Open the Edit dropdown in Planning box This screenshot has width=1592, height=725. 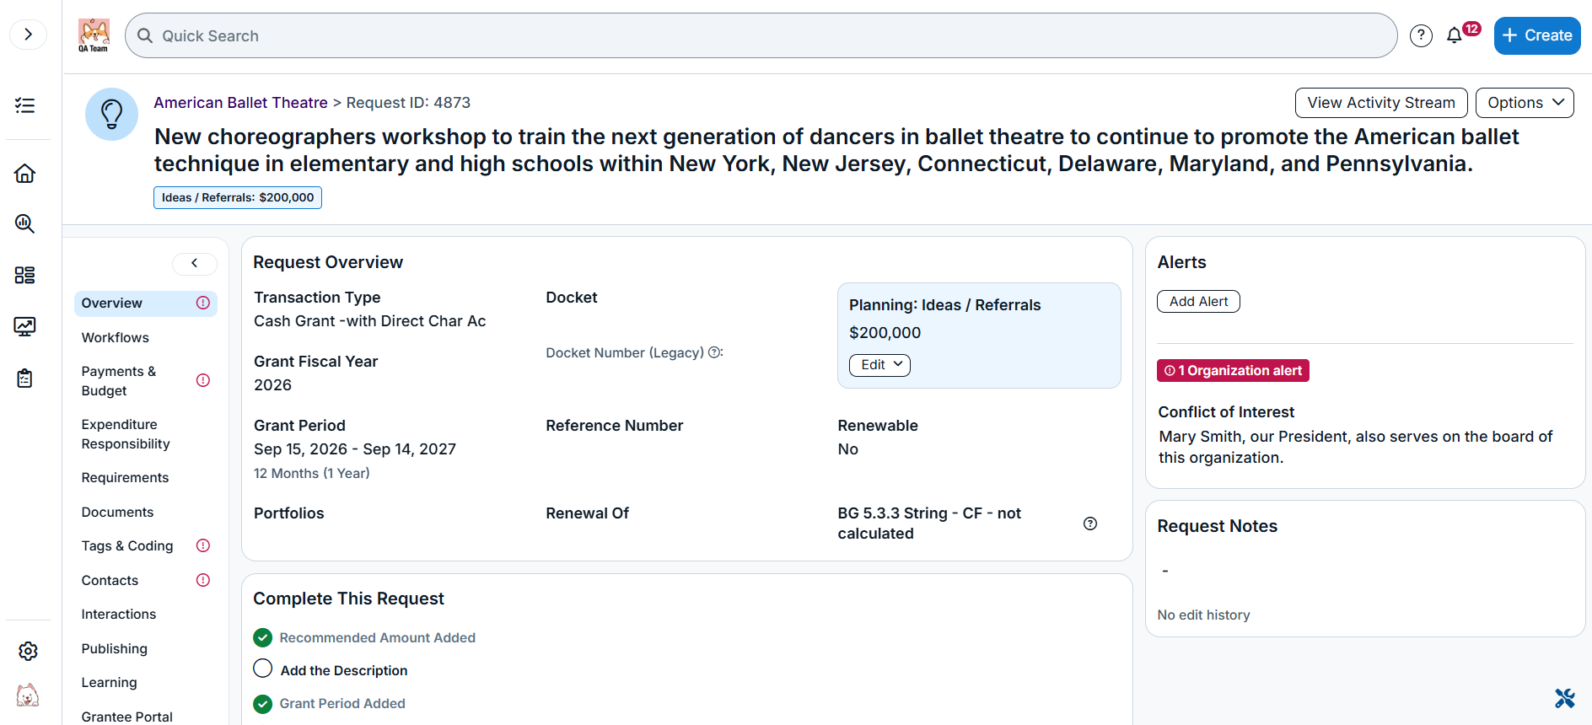[879, 365]
